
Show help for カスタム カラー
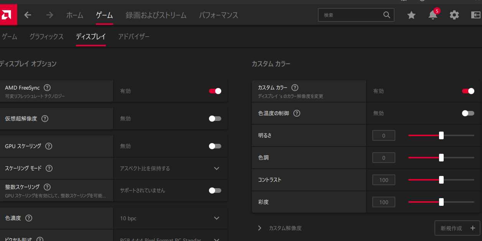tap(295, 88)
